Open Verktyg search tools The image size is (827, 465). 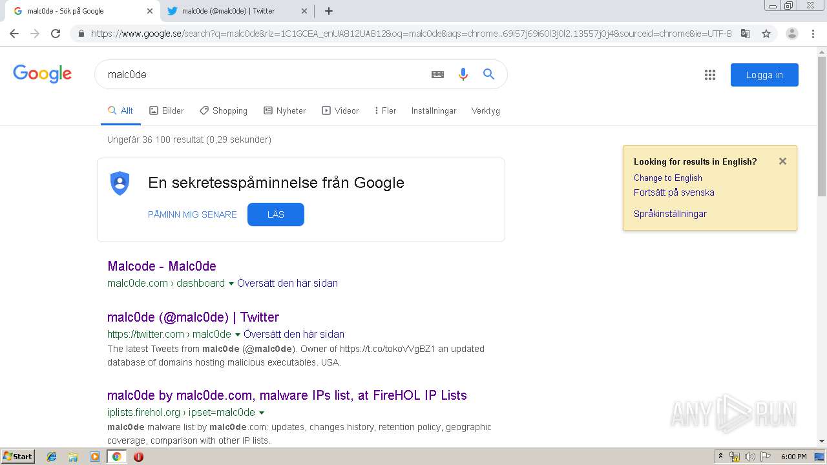[486, 110]
